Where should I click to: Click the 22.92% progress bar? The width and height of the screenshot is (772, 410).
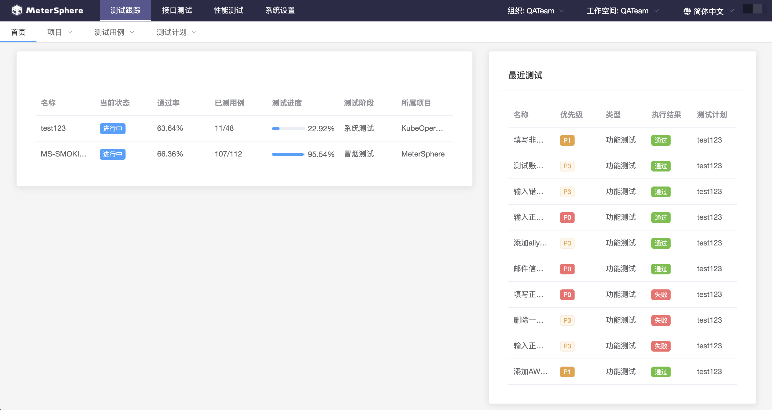point(288,129)
